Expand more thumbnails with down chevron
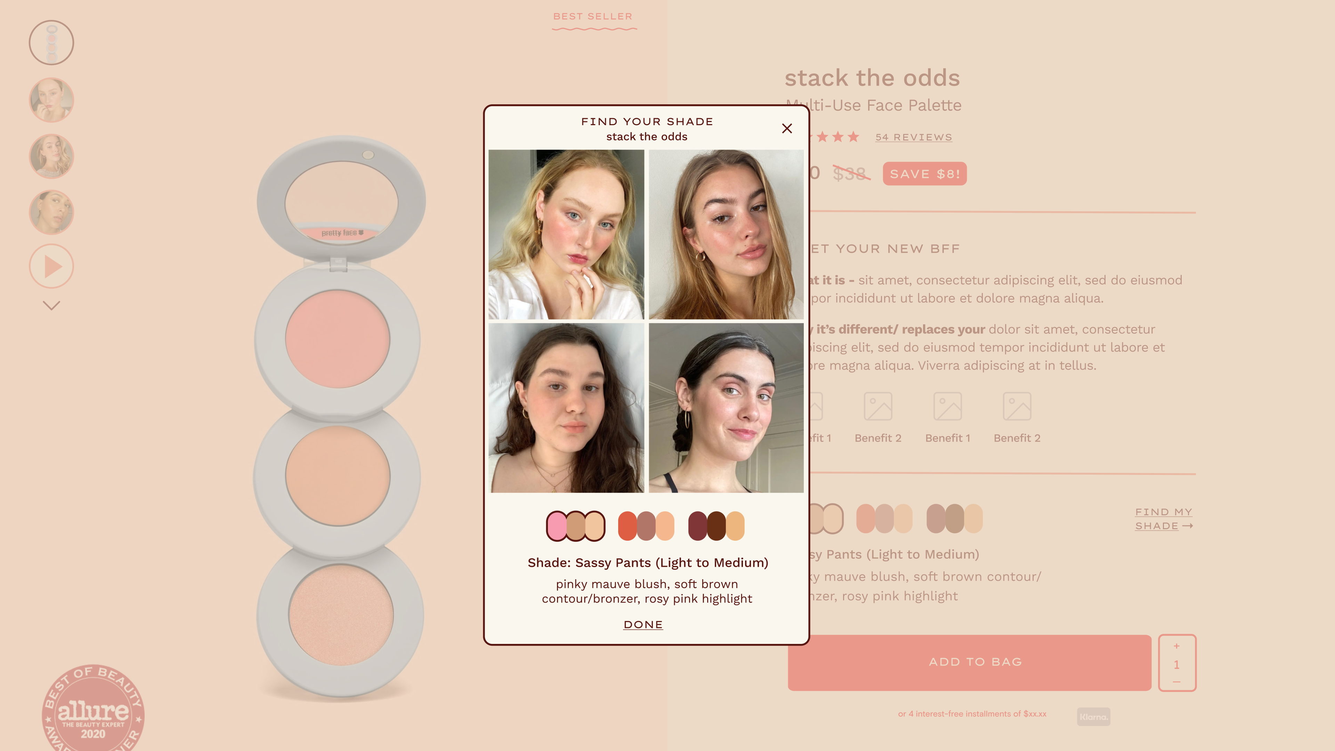This screenshot has height=751, width=1335. (x=51, y=305)
